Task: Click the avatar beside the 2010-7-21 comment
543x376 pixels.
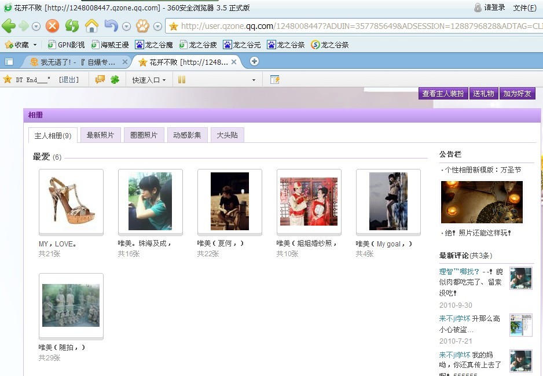Action: (521, 325)
